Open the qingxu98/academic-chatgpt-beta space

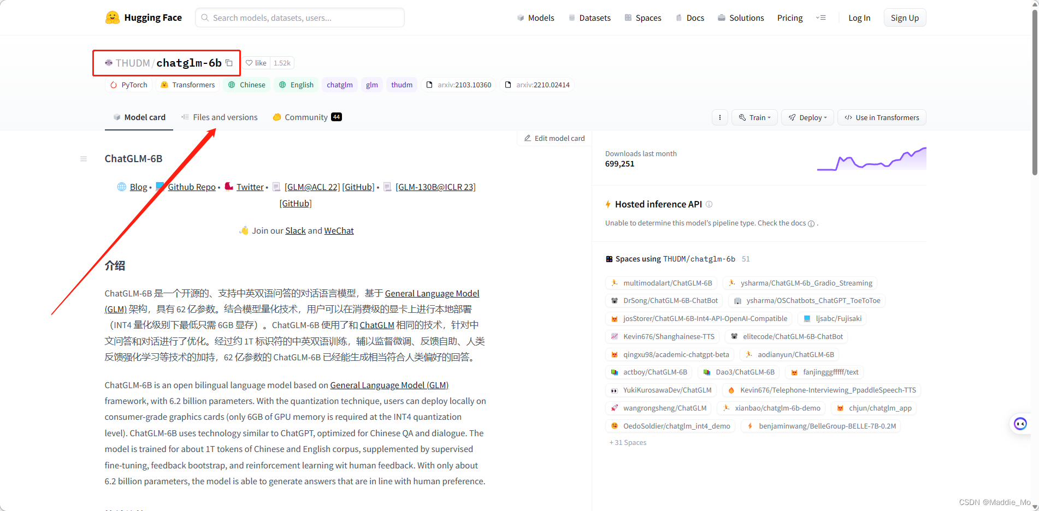click(670, 355)
